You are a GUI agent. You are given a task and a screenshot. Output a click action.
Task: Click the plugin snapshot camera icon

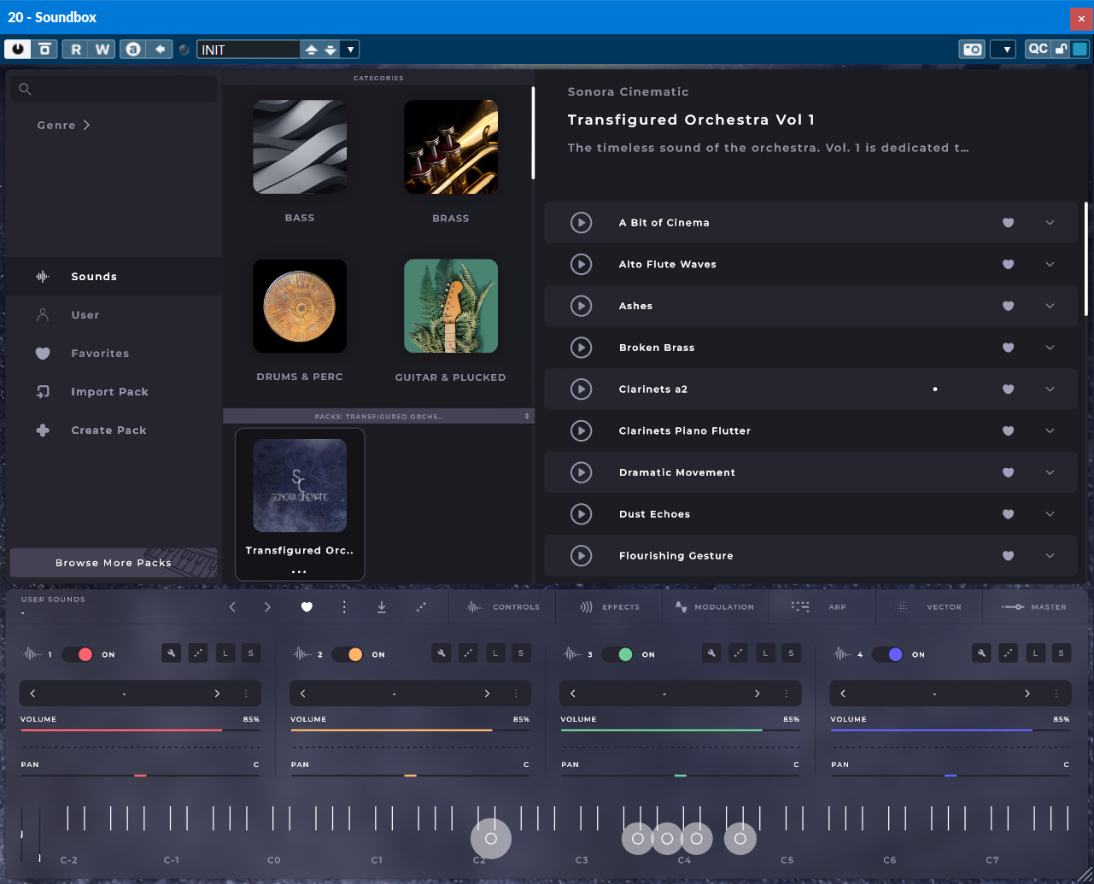click(x=972, y=50)
